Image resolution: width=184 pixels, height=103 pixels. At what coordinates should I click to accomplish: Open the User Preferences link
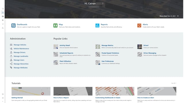(108, 61)
